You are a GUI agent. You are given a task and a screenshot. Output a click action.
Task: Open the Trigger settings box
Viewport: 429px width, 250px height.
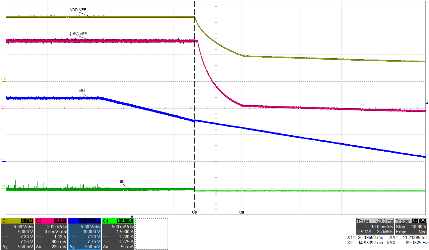[402, 221]
